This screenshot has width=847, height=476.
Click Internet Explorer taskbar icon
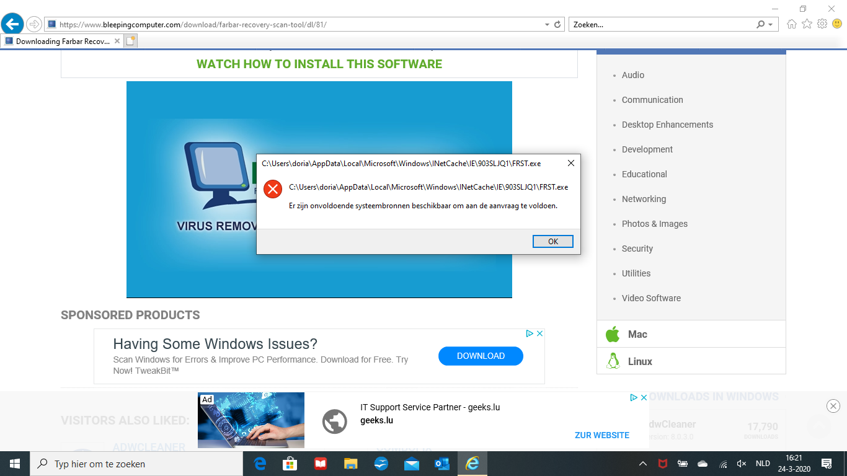472,464
